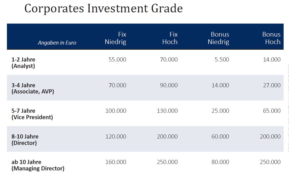The image size is (289, 182).
Task: Click the ab 10 Jahre (Managing Director) label
Action: click(38, 165)
